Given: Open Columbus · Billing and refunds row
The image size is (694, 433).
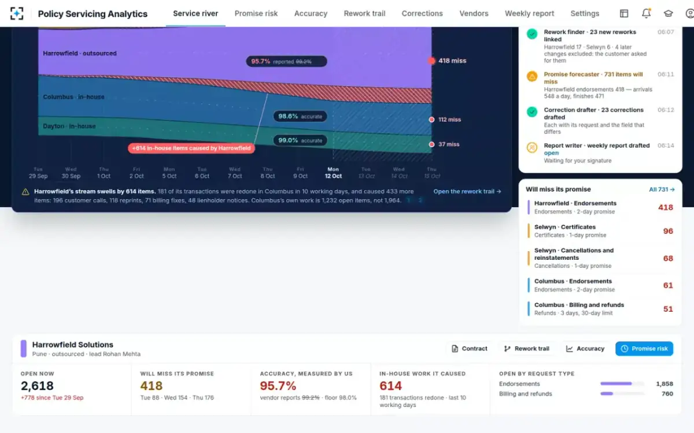Looking at the screenshot, I should 600,309.
